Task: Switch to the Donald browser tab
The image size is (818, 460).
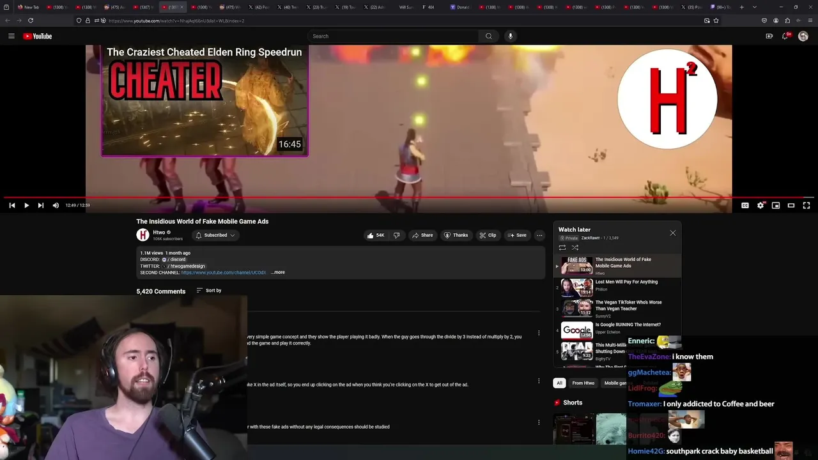Action: tap(461, 7)
